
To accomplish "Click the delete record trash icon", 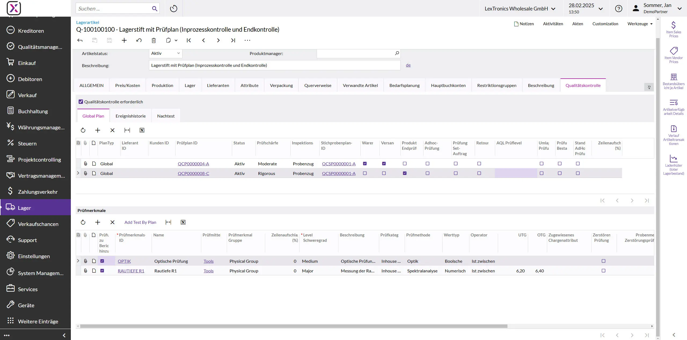I will [154, 41].
